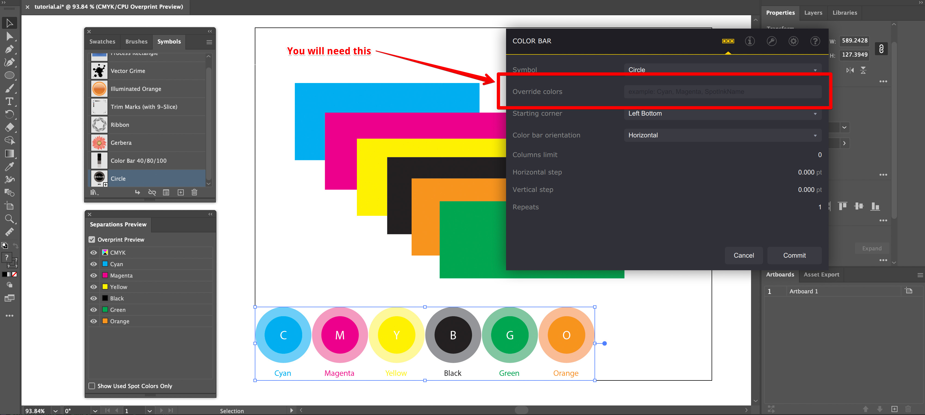Cancel the Color Bar dialog
The image size is (925, 415).
pyautogui.click(x=744, y=255)
